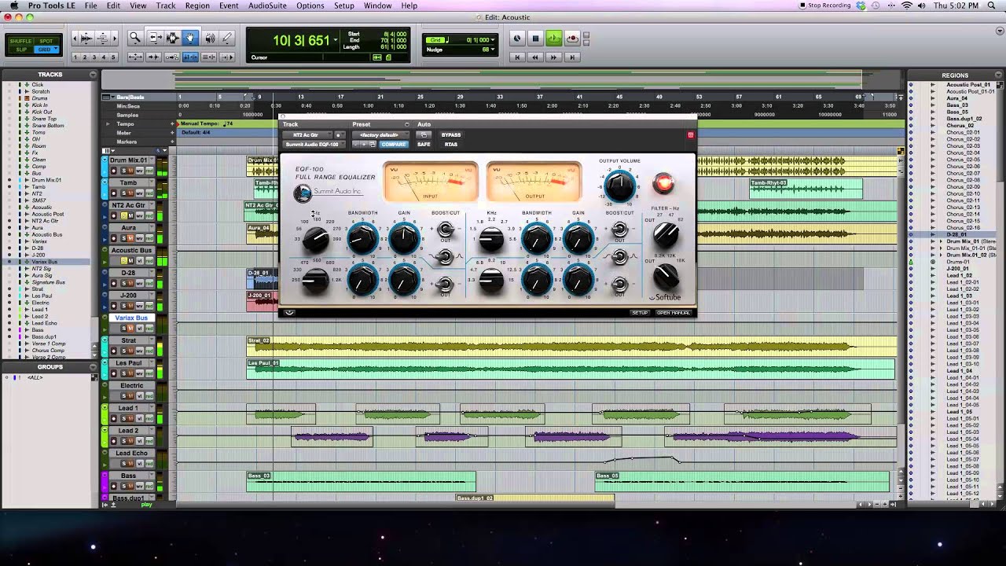Image resolution: width=1006 pixels, height=566 pixels.
Task: Enable Slip edit mode
Action: coord(21,50)
